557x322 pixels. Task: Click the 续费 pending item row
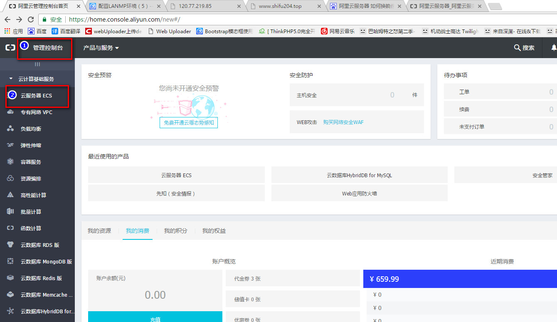(500, 109)
